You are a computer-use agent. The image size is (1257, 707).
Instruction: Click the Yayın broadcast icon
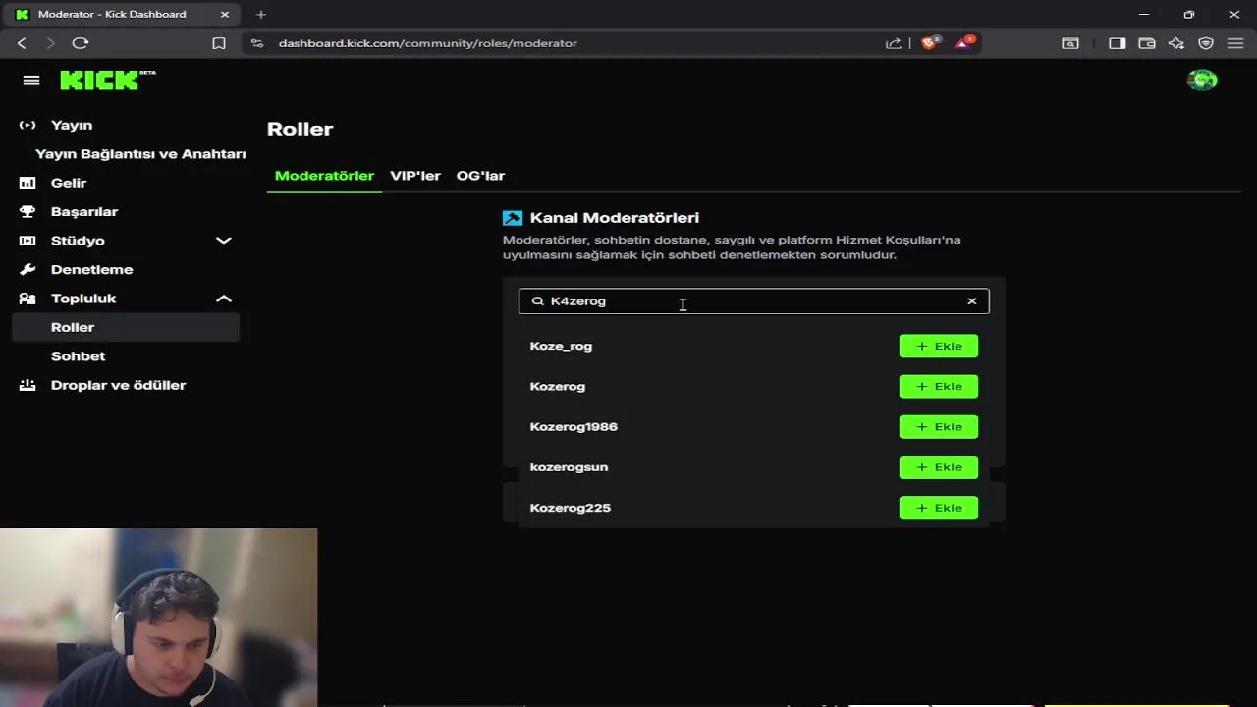point(27,125)
